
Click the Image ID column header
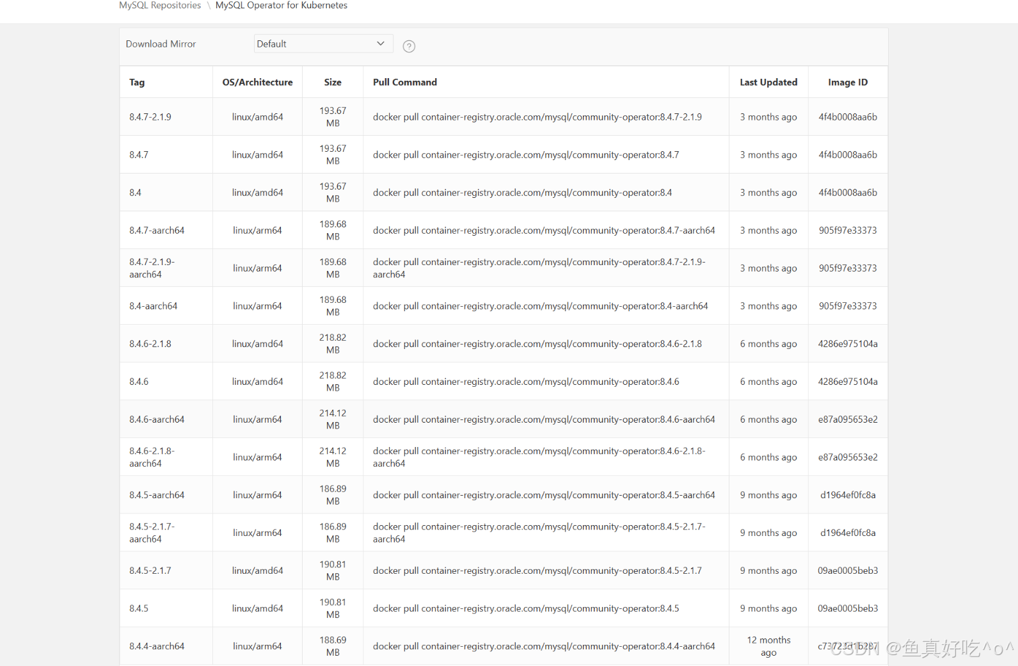point(848,82)
